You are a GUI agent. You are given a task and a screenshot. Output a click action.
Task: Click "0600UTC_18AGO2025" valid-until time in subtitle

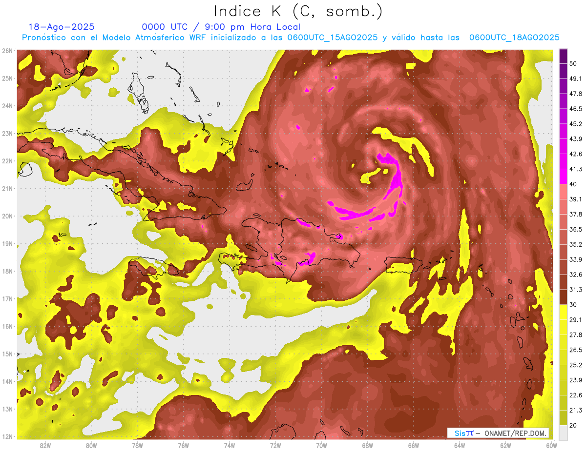(514, 38)
